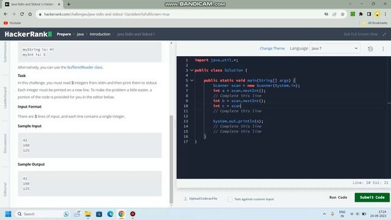Open the weather widget in the taskbar
Image resolution: width=391 pixels, height=220 pixels.
click(x=77, y=214)
